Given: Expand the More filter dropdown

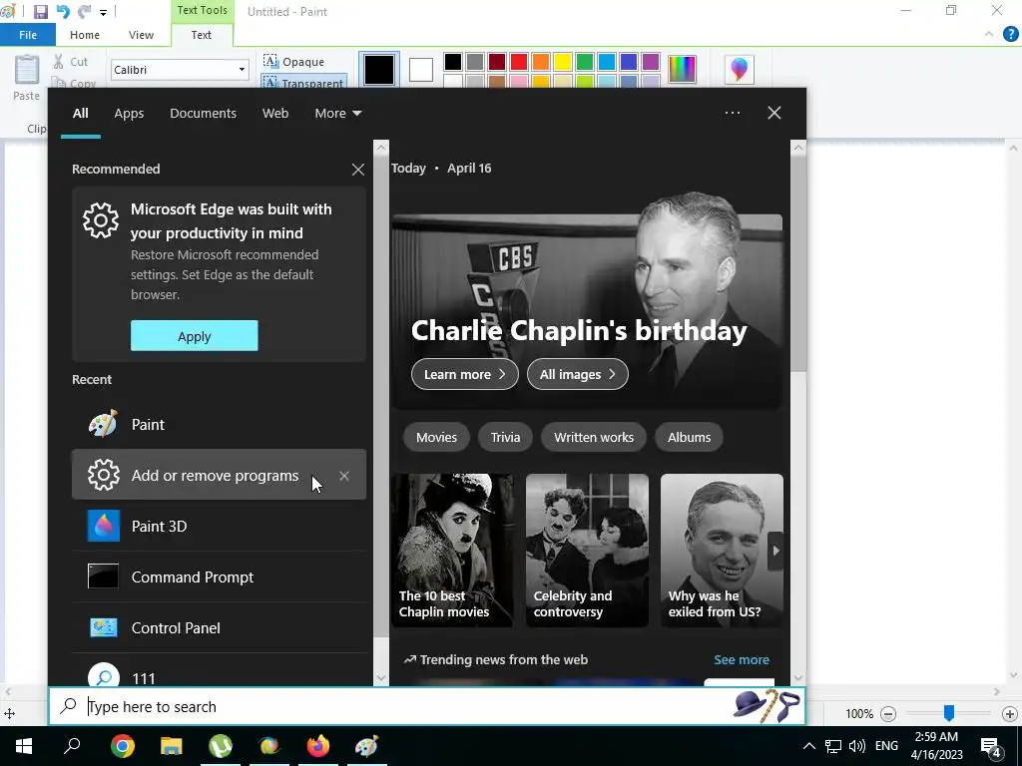Looking at the screenshot, I should point(337,114).
